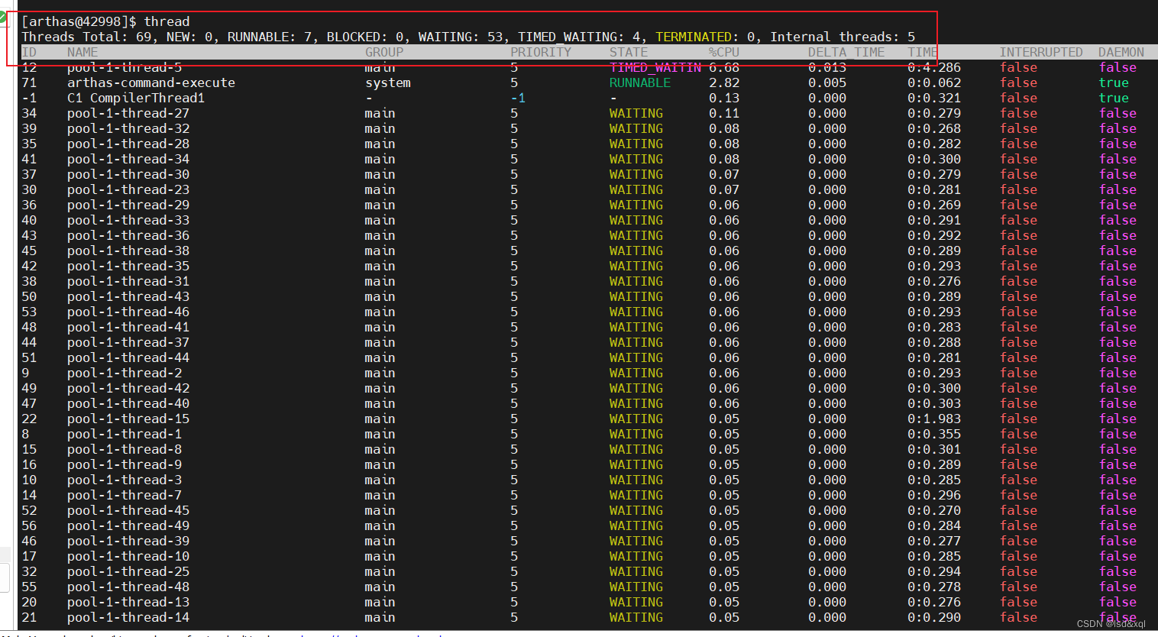Viewport: 1158px width, 637px height.
Task: Select thread name pool-1-thread-32
Action: coord(128,128)
